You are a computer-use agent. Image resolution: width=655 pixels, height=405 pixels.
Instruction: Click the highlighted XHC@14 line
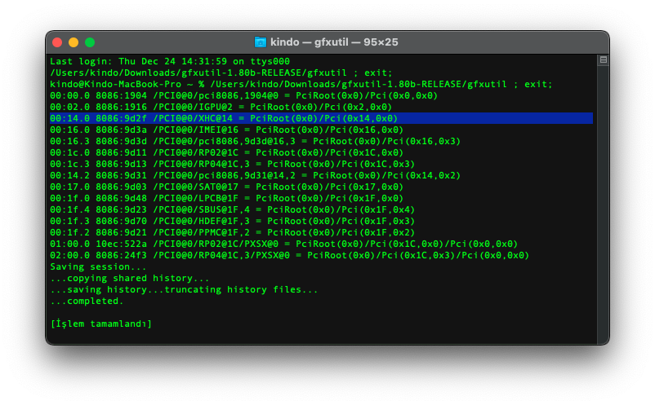pos(224,118)
